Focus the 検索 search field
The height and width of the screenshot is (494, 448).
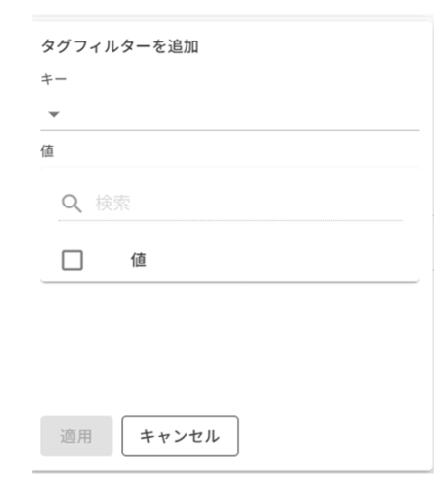click(230, 204)
